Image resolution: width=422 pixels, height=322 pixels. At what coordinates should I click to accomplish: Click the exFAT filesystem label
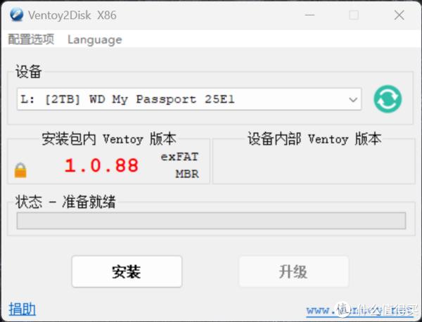click(179, 157)
